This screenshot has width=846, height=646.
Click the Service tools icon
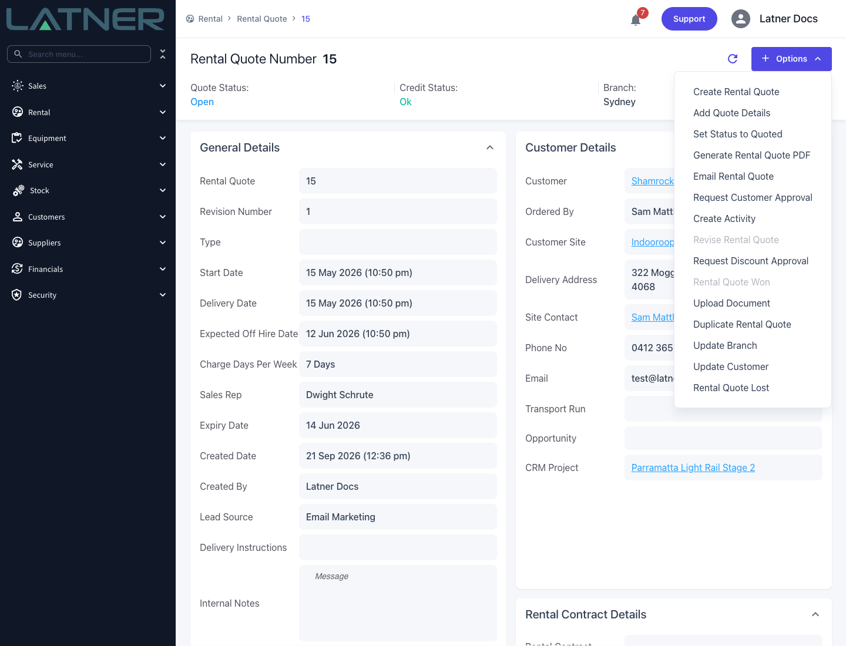(17, 164)
